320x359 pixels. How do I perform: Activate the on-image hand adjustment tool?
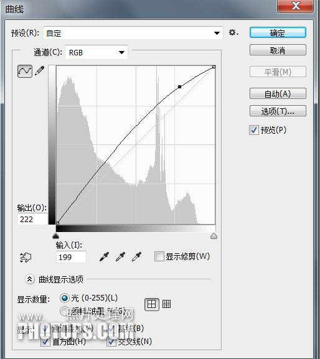click(x=25, y=258)
